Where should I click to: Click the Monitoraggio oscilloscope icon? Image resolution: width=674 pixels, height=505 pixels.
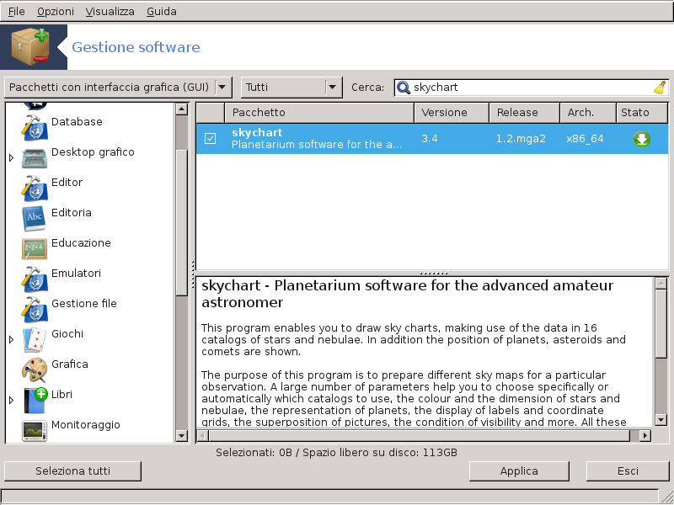click(x=35, y=431)
